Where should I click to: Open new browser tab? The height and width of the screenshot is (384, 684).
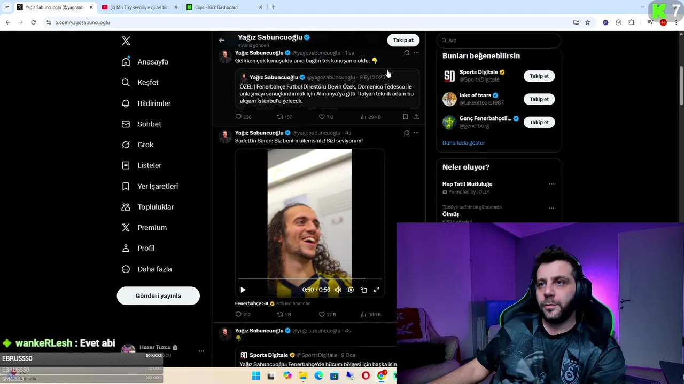click(x=274, y=7)
